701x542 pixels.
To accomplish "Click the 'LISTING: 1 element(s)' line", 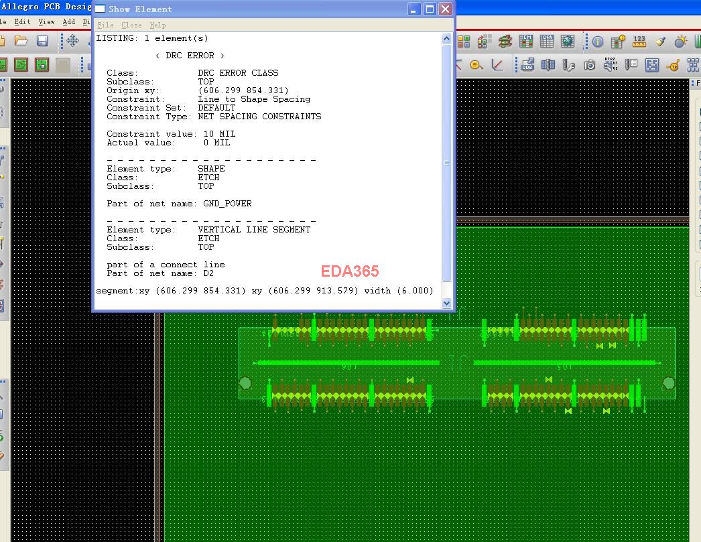I will tap(152, 38).
